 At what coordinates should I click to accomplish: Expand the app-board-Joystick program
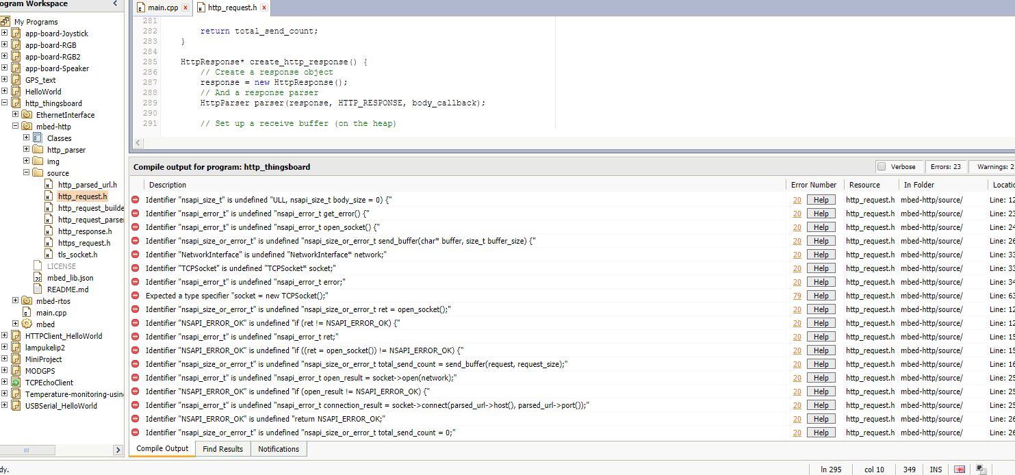point(5,34)
